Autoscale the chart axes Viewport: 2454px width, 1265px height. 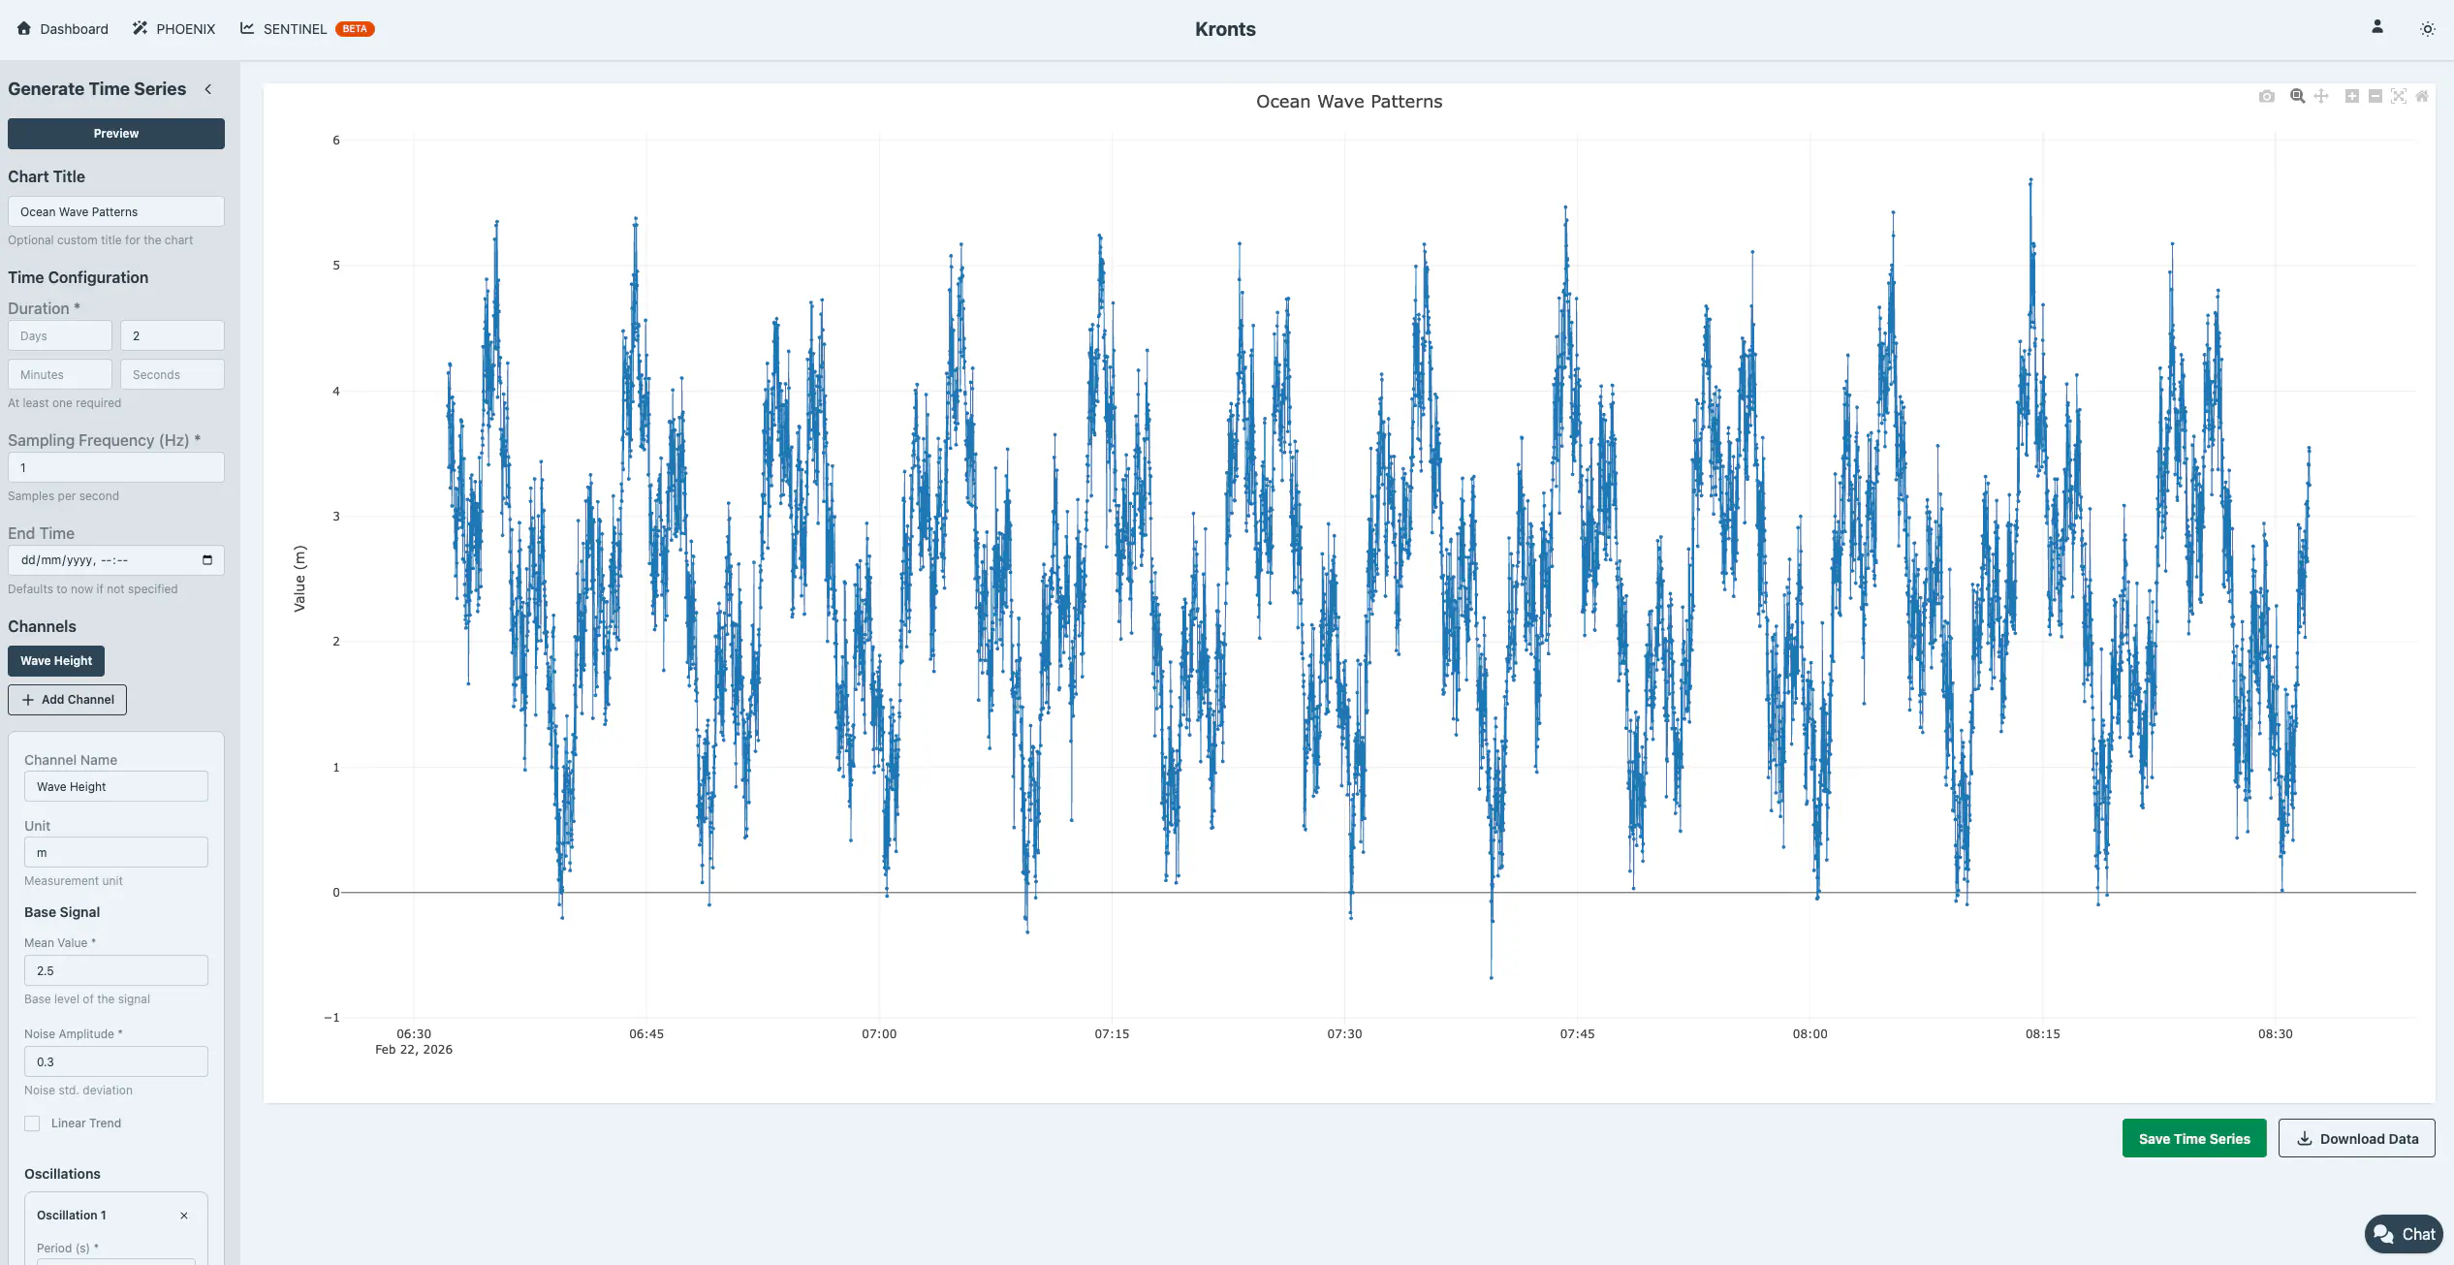2397,96
